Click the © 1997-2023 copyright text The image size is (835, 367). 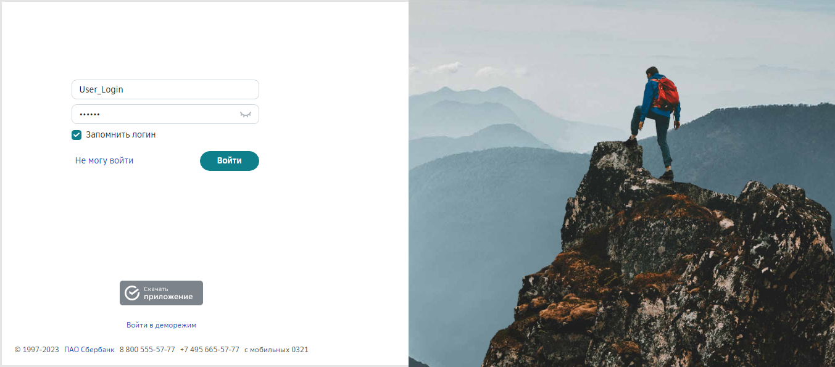point(37,350)
